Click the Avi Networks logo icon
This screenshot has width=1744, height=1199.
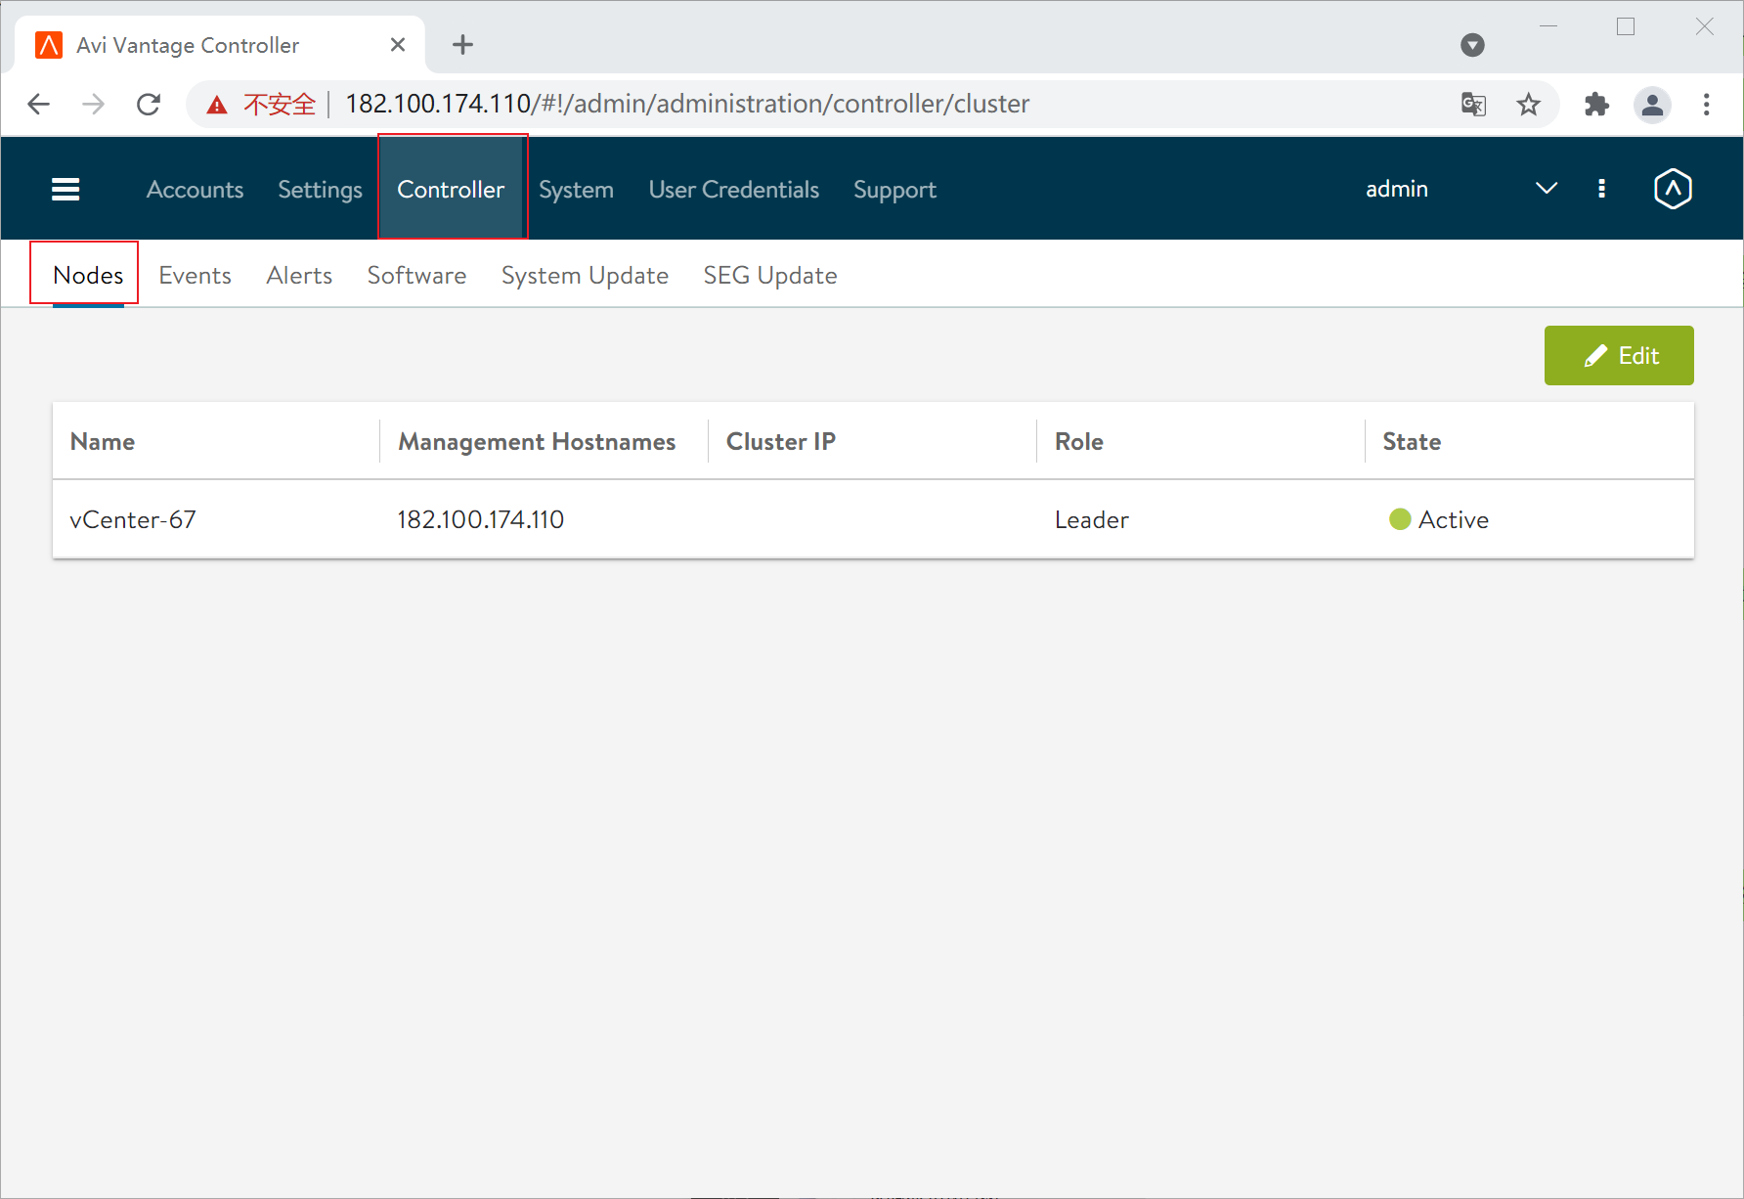(x=1672, y=189)
